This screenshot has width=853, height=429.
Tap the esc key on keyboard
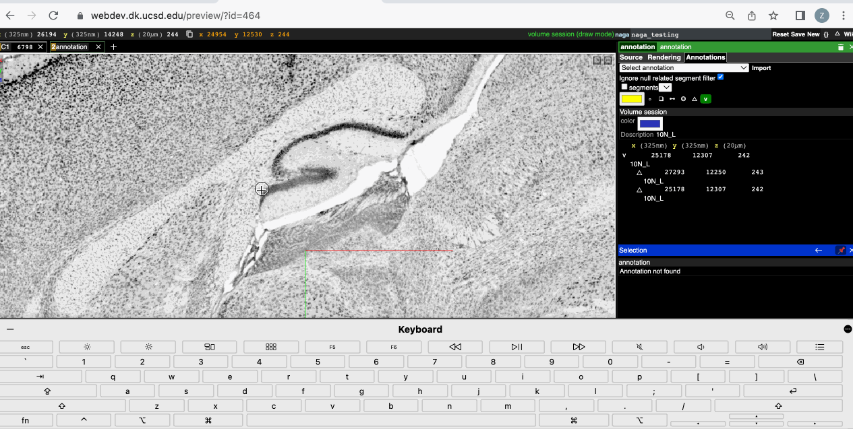click(x=25, y=347)
